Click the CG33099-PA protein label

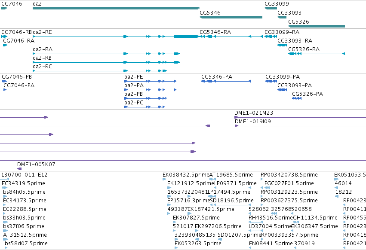pyautogui.click(x=283, y=77)
